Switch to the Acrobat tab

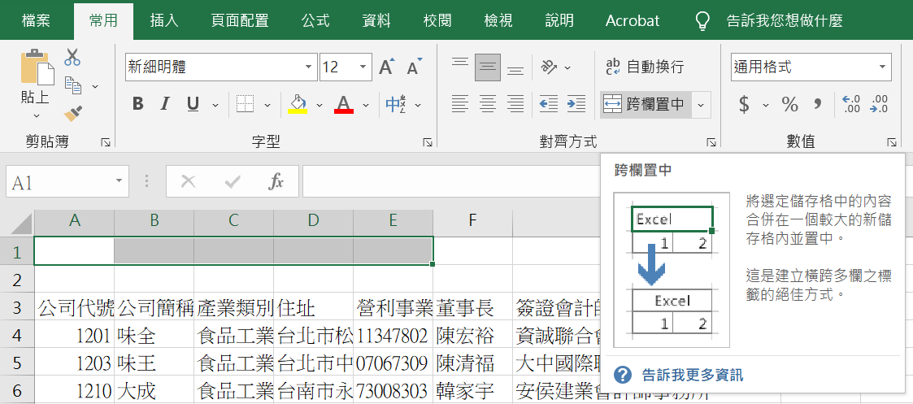click(633, 20)
